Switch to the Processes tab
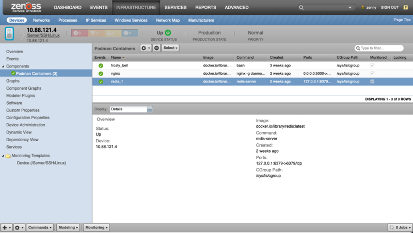Image resolution: width=413 pixels, height=233 pixels. (68, 20)
